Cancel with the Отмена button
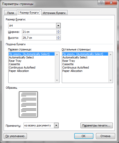 tap(105, 136)
